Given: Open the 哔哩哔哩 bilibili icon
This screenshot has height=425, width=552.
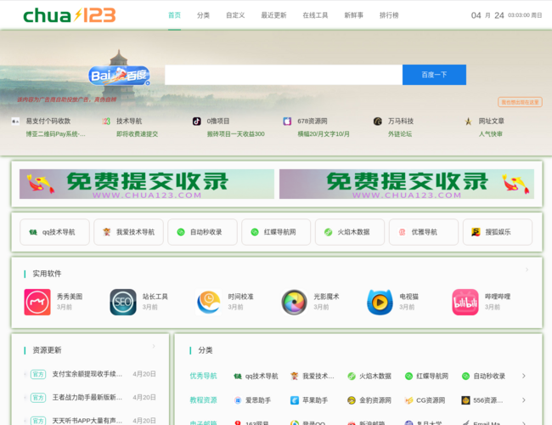Looking at the screenshot, I should click(x=465, y=302).
